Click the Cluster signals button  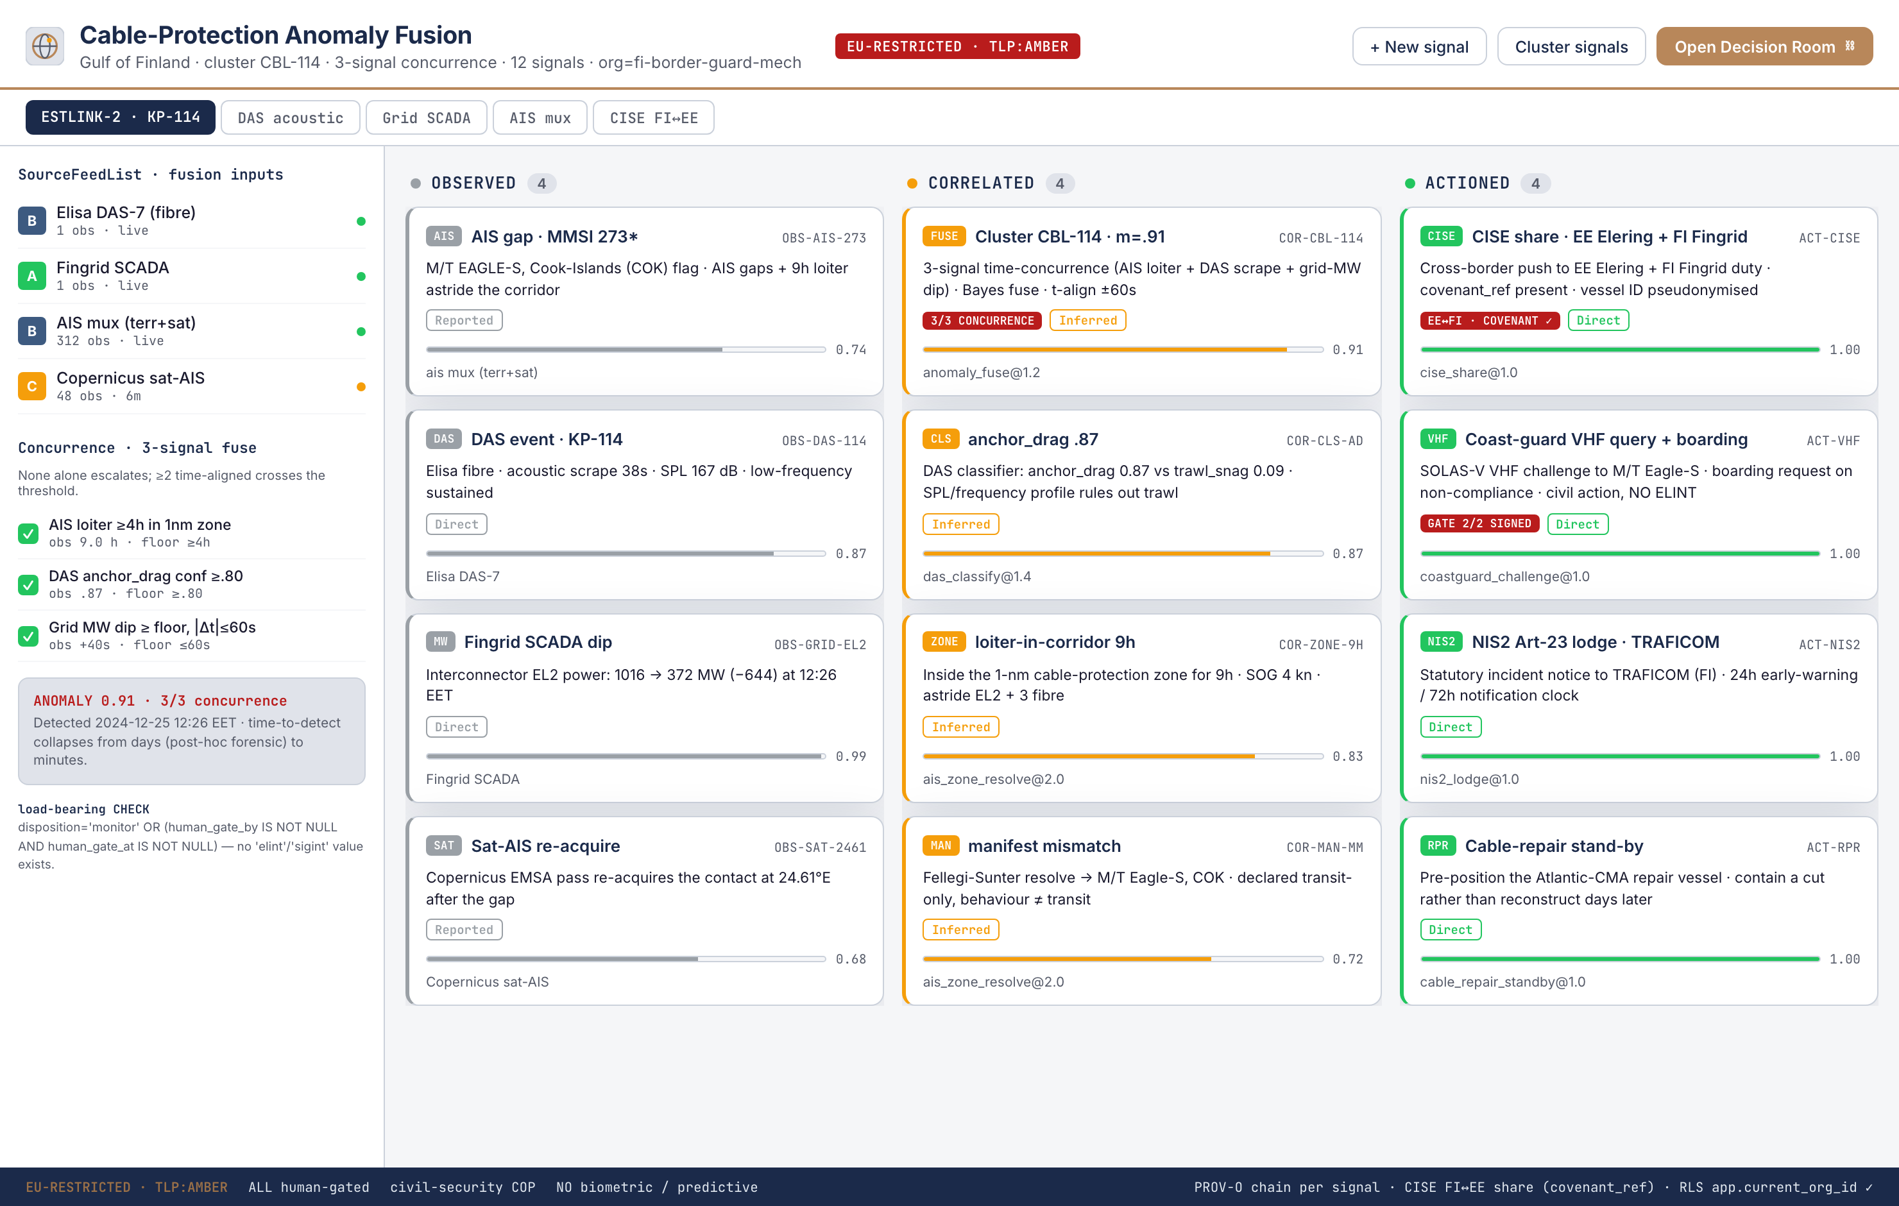(1571, 47)
